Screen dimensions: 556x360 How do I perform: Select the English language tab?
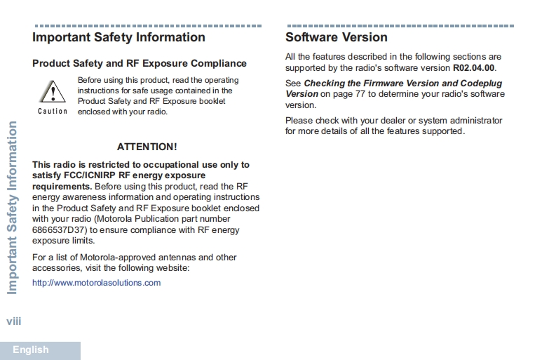point(31,349)
